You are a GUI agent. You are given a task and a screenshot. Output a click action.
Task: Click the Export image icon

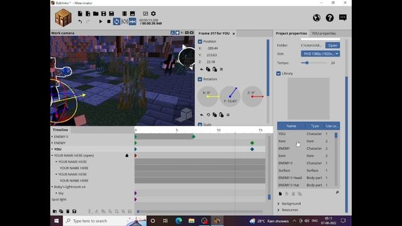pos(133,14)
